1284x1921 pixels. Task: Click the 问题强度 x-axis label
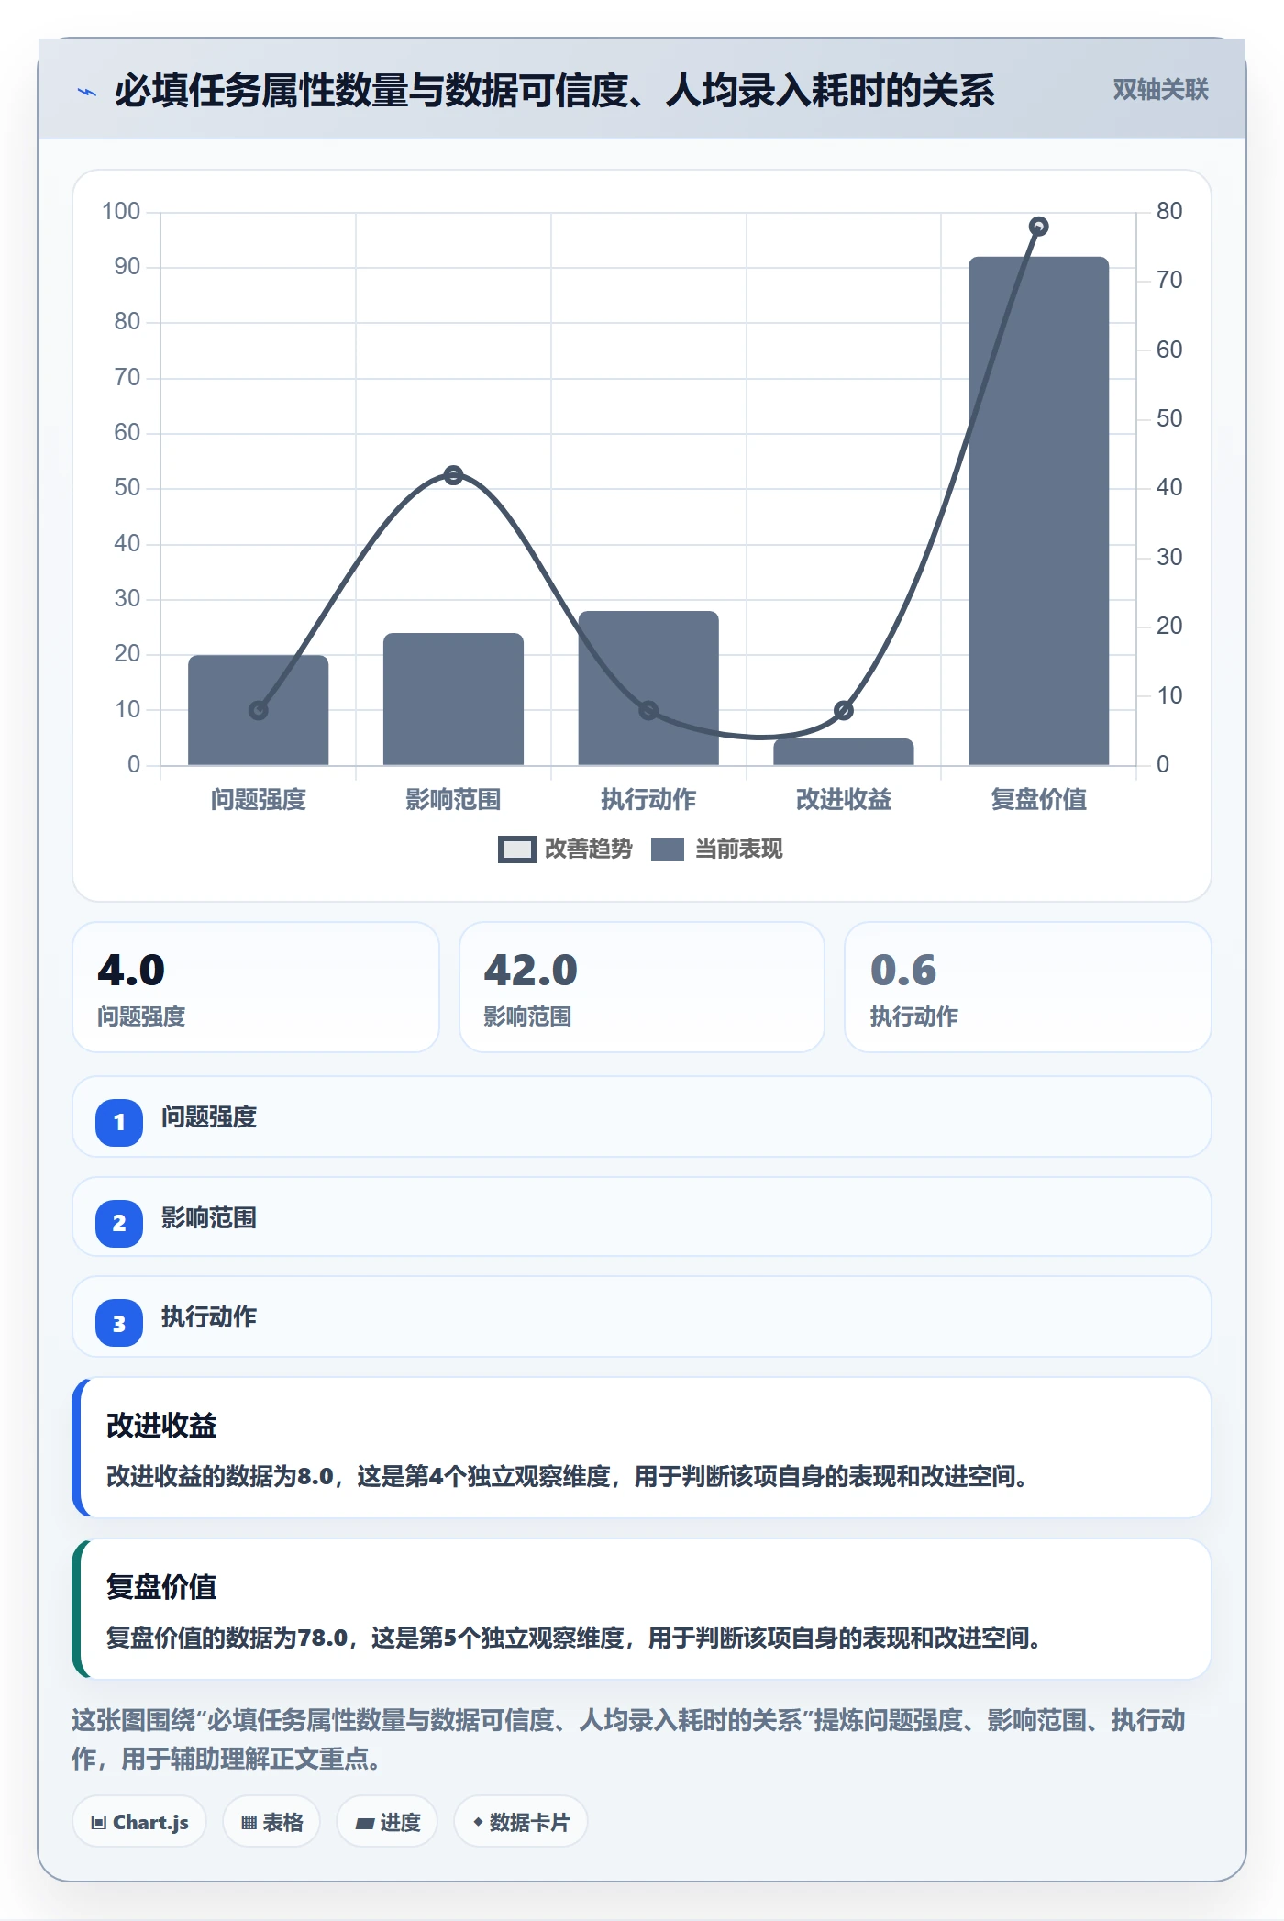[x=258, y=800]
